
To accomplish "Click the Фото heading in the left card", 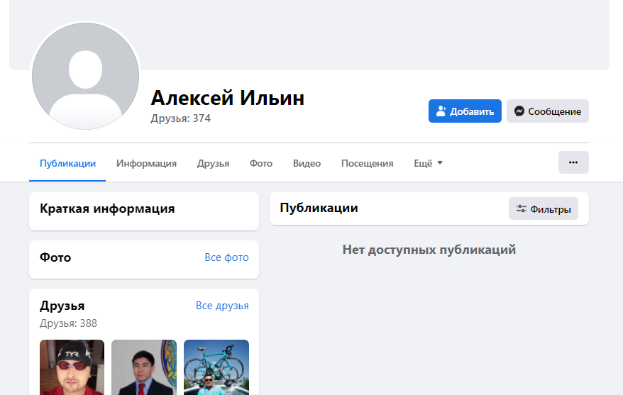I will point(55,257).
